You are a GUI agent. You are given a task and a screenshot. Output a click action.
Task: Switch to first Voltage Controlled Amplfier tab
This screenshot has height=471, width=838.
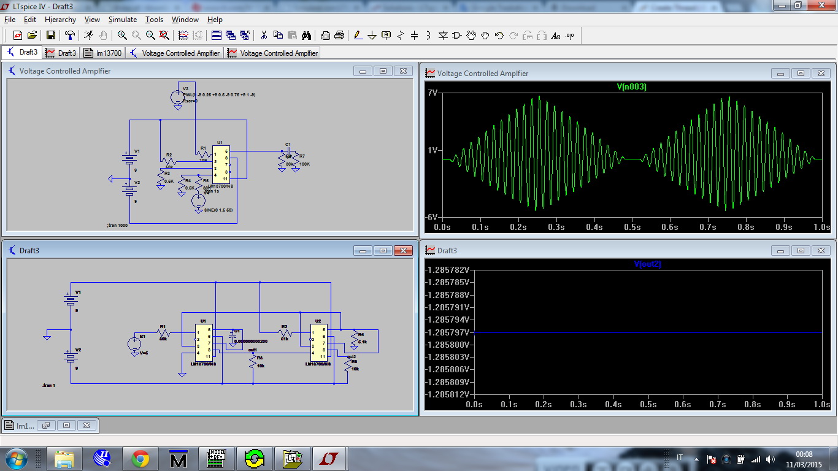175,53
